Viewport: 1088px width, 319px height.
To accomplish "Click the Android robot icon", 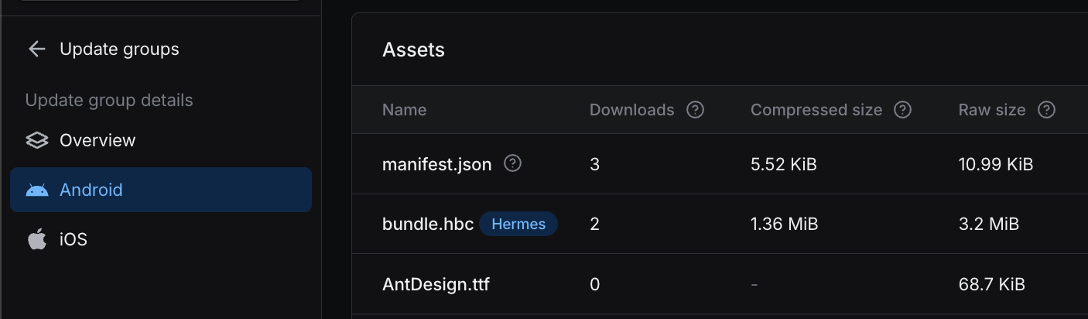I will (37, 190).
